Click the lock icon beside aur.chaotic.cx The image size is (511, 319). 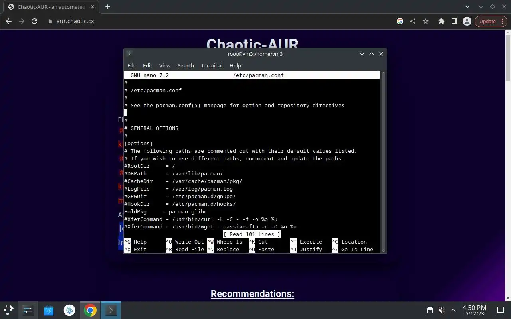[50, 21]
